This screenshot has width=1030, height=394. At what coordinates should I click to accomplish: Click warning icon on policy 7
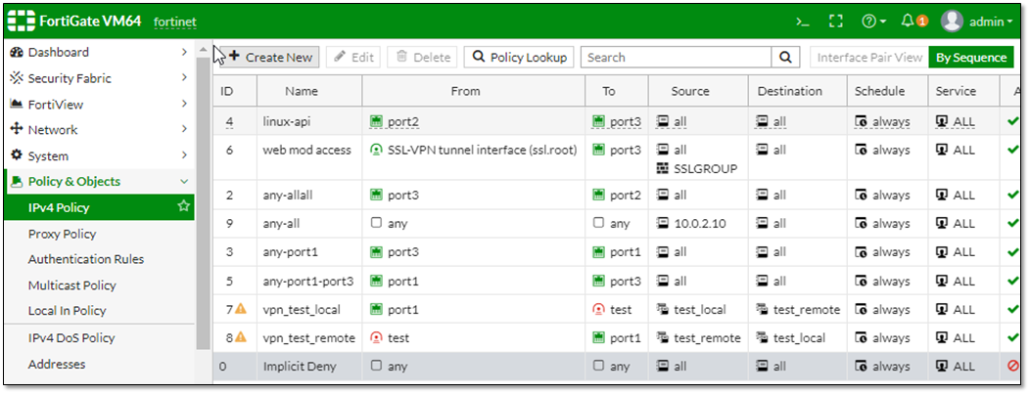pyautogui.click(x=240, y=310)
